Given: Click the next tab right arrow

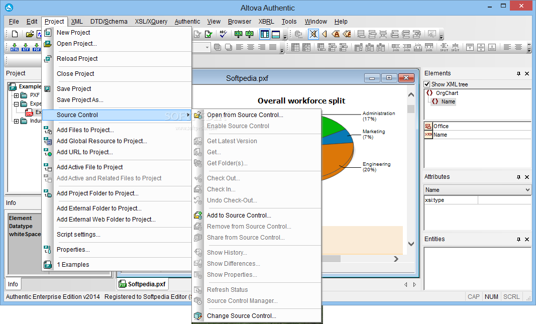Looking at the screenshot, I should pos(414,284).
